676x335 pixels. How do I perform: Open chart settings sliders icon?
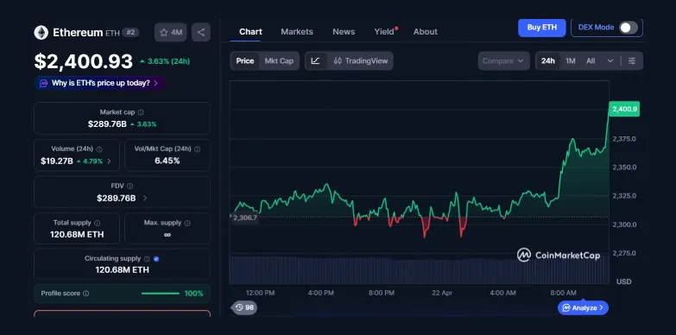[x=632, y=60]
